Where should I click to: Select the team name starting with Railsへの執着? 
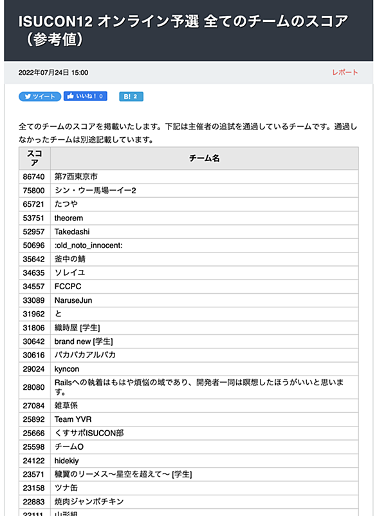(199, 387)
